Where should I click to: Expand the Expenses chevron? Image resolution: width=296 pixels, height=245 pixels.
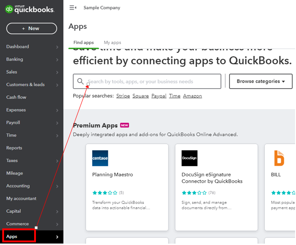(57, 110)
